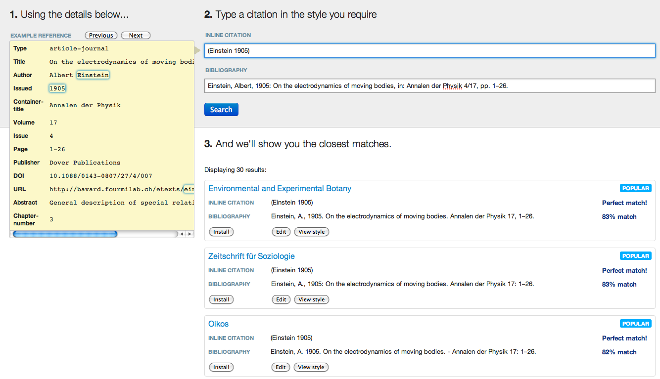Image resolution: width=660 pixels, height=379 pixels.
Task: Select highlighted '1905' in Issued row
Action: pyautogui.click(x=57, y=88)
